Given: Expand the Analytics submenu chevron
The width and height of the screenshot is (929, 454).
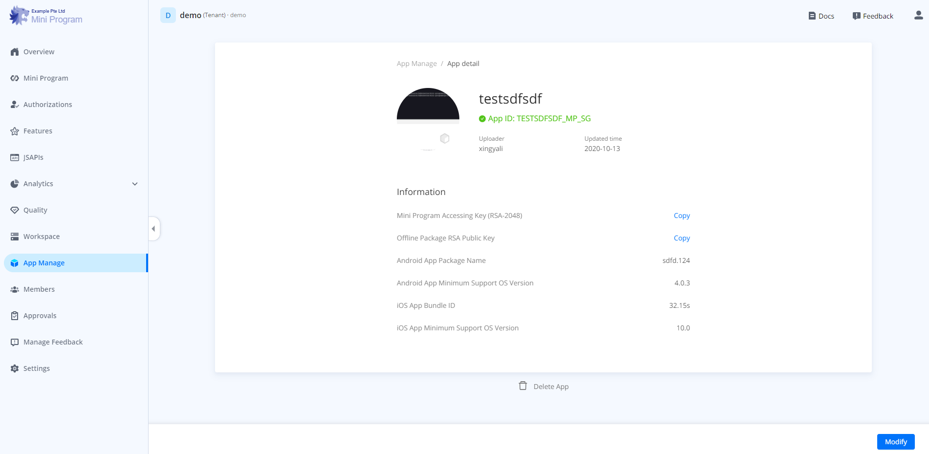Looking at the screenshot, I should 135,184.
